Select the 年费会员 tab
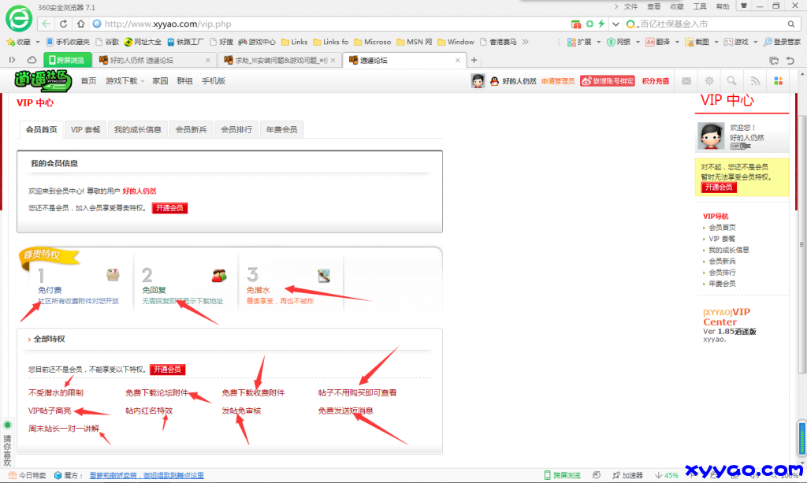Viewport: 807px width, 483px height. pos(281,130)
